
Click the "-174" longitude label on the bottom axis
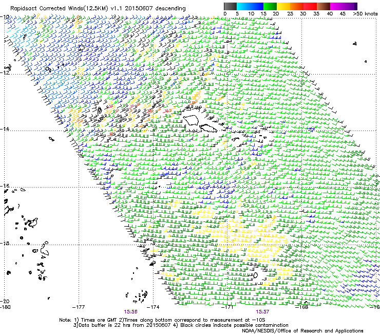[153, 307]
